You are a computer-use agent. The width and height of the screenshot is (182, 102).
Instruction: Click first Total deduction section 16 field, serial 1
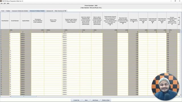pos(143,34)
